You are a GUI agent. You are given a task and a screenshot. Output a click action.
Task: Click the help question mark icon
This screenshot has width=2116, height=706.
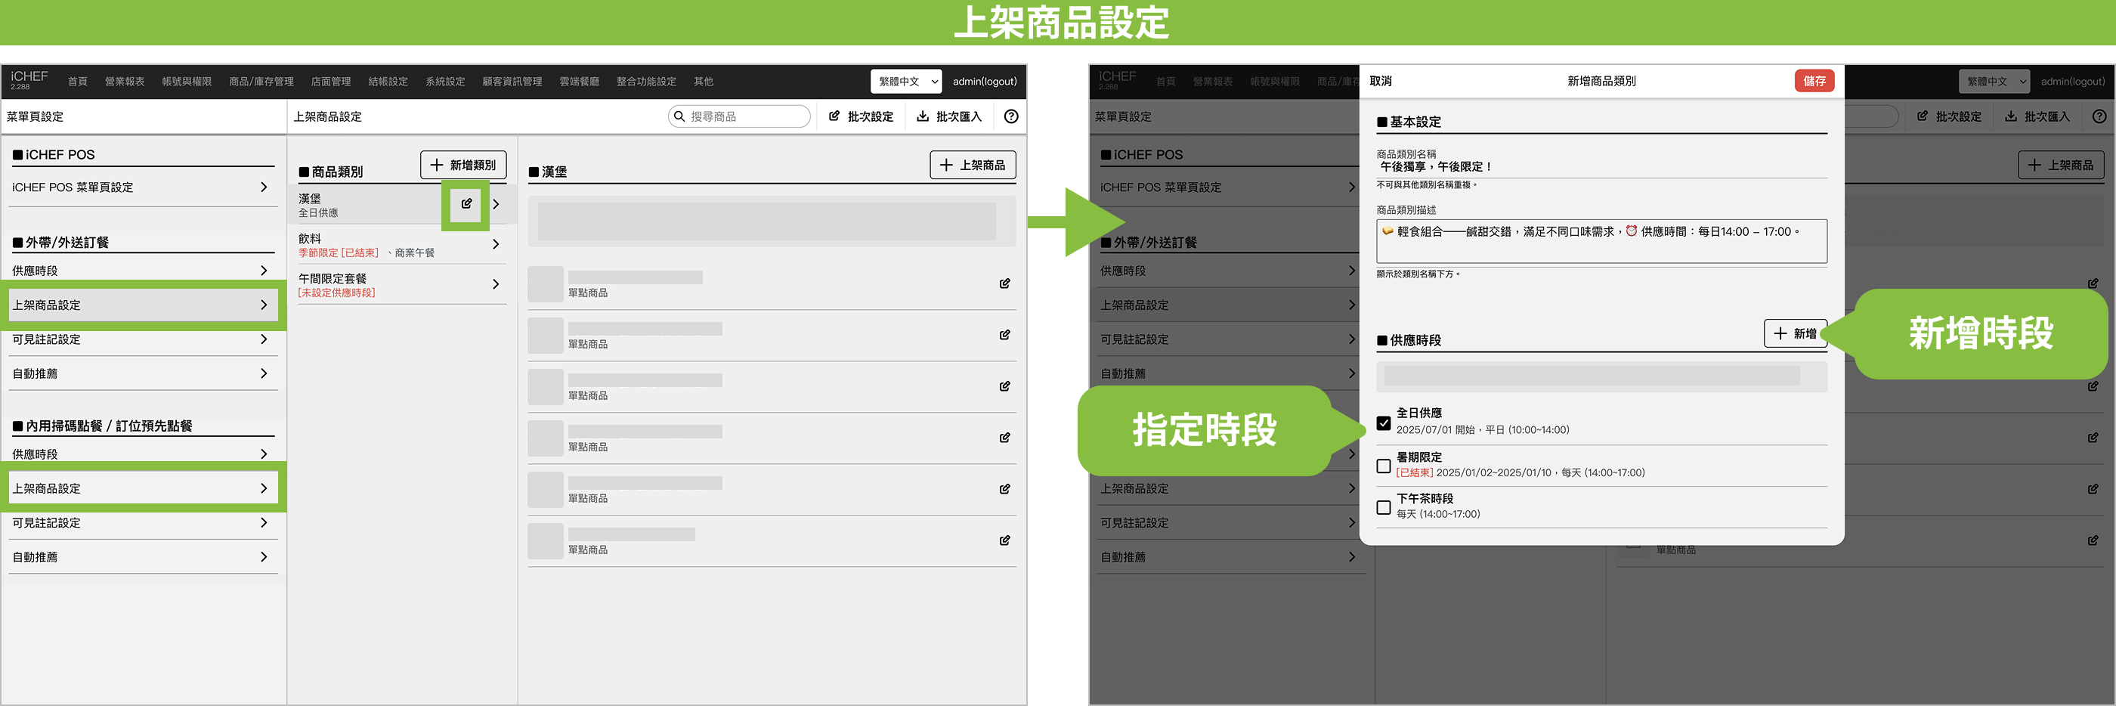pyautogui.click(x=1011, y=116)
